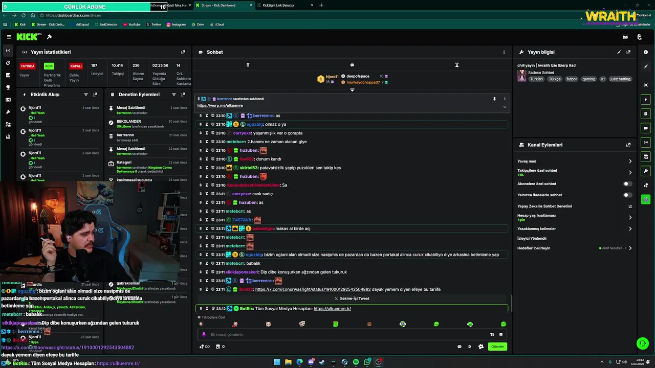Open the chat settings gear icon
The image size is (655, 368).
click(x=470, y=347)
